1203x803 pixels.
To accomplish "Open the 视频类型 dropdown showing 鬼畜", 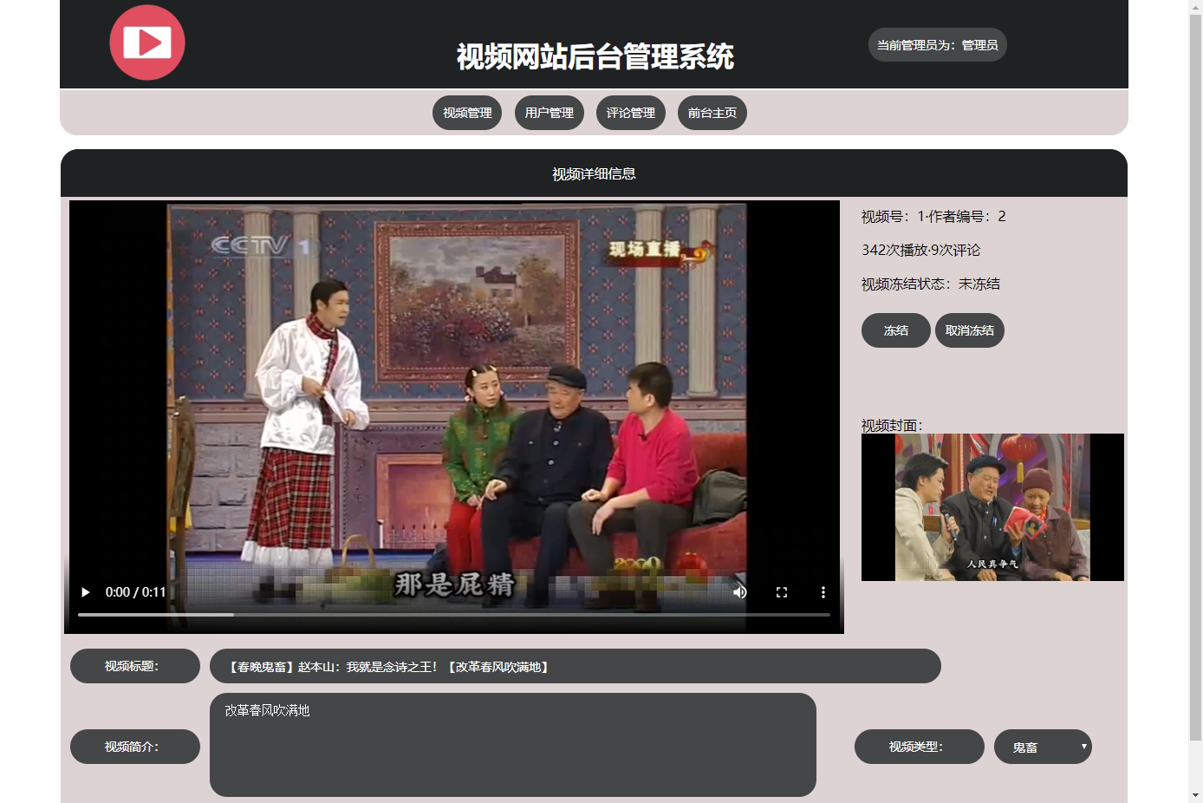I will click(x=1043, y=747).
